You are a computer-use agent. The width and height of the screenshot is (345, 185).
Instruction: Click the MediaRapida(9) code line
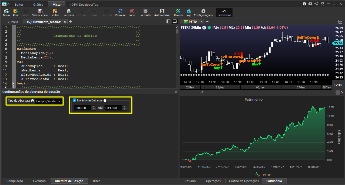[37, 53]
